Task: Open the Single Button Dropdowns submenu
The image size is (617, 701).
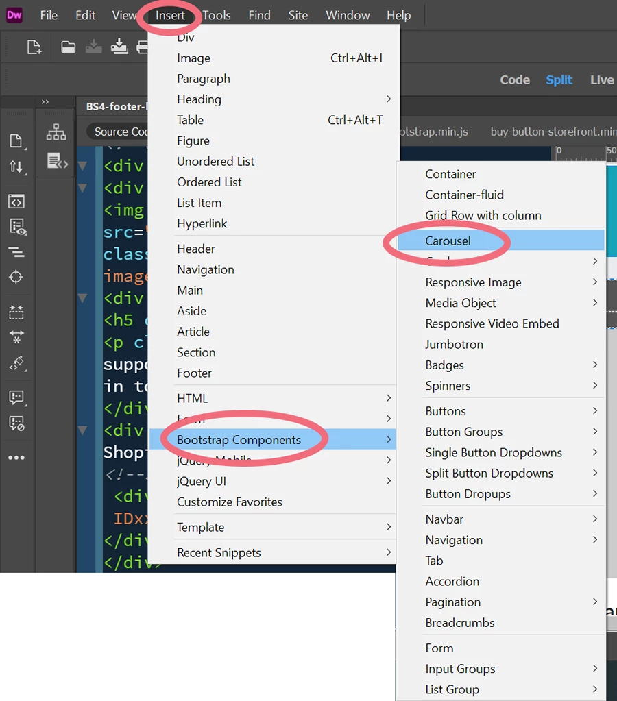Action: point(500,452)
